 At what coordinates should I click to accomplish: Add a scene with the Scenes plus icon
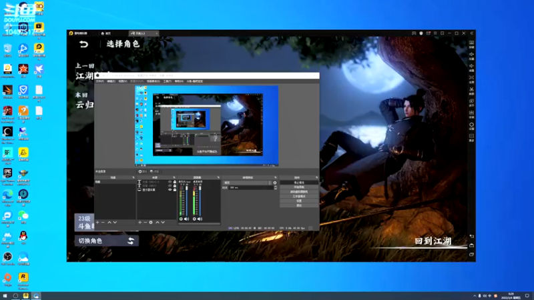[x=97, y=223]
